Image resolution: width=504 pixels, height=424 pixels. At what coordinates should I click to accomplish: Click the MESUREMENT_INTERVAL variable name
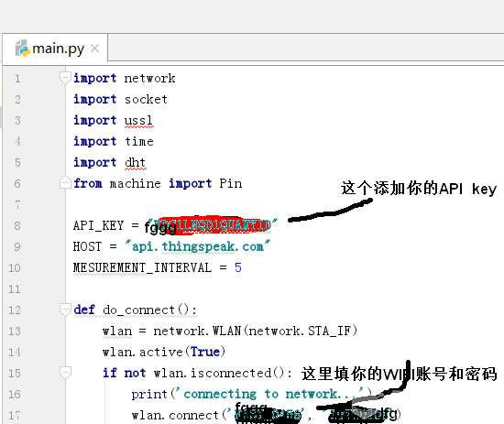click(142, 267)
